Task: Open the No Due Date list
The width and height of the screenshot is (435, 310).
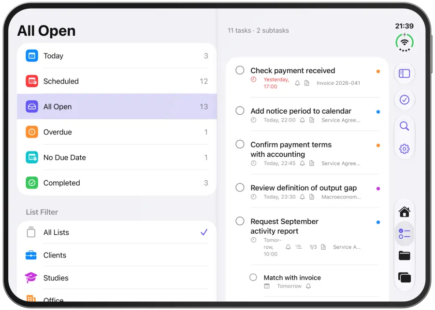Action: [117, 158]
